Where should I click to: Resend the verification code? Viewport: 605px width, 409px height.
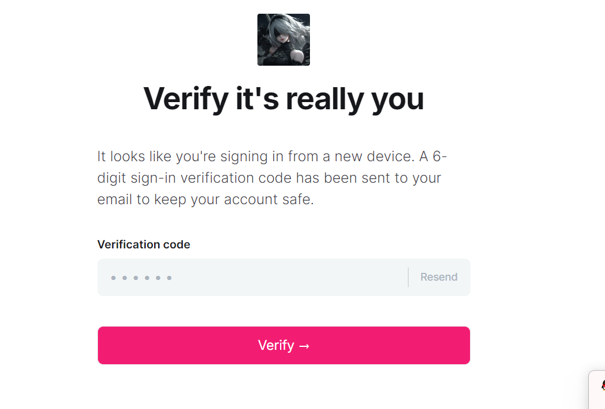(439, 277)
